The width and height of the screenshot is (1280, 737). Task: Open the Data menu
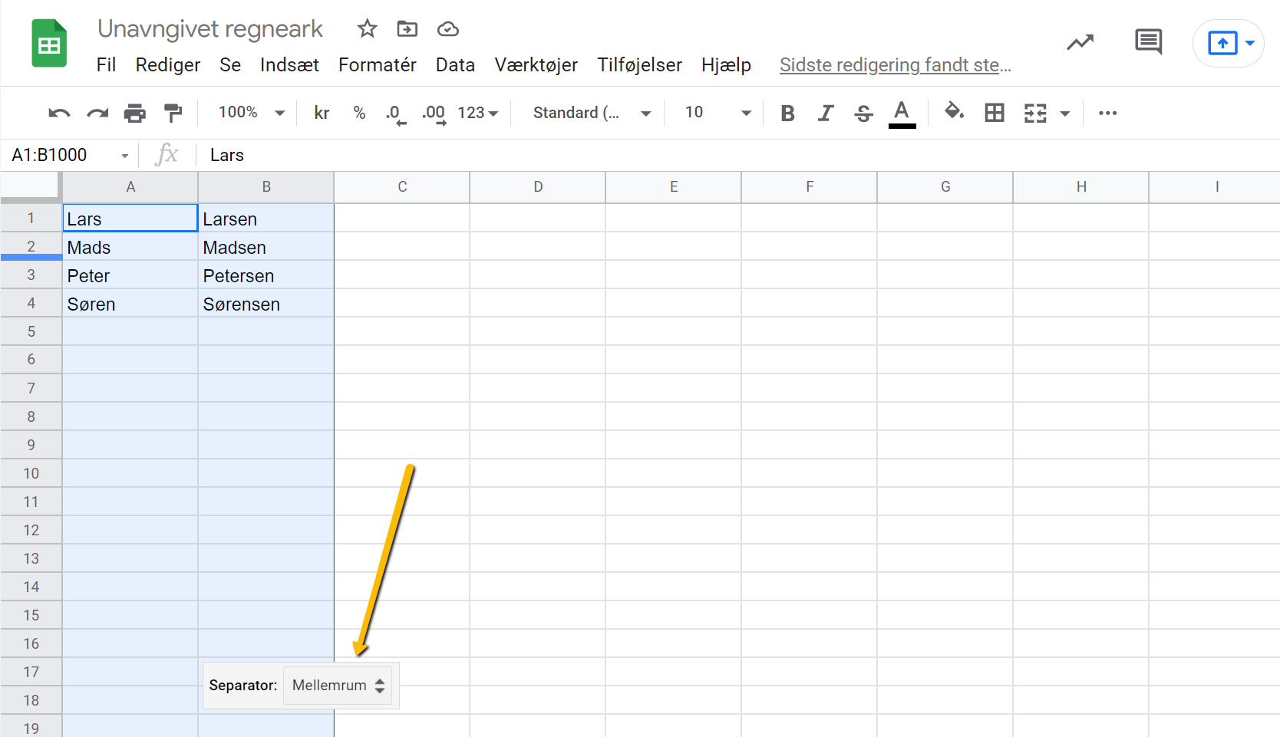tap(454, 64)
